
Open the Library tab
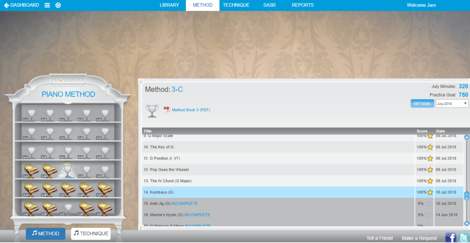click(169, 5)
